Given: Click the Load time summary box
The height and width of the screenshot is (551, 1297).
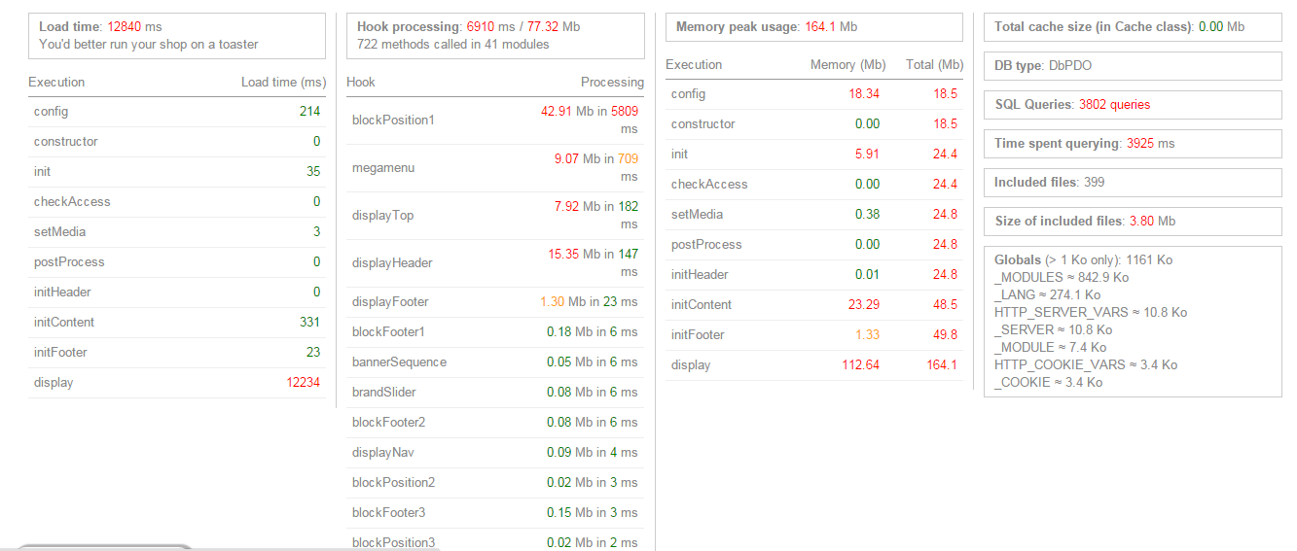Looking at the screenshot, I should tap(177, 36).
